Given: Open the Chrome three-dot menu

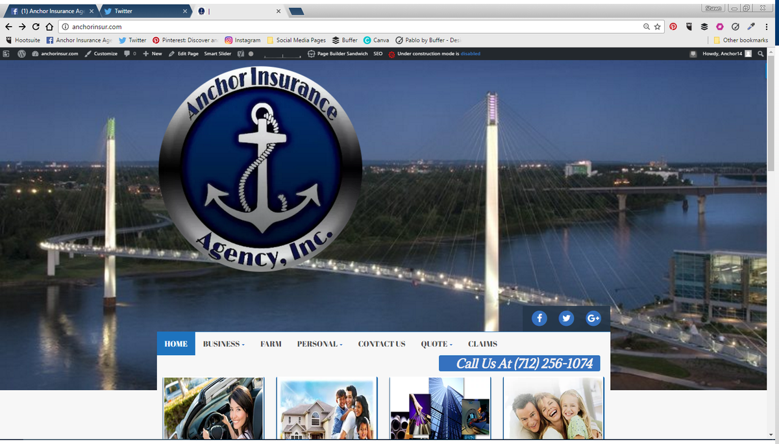Looking at the screenshot, I should click(767, 27).
